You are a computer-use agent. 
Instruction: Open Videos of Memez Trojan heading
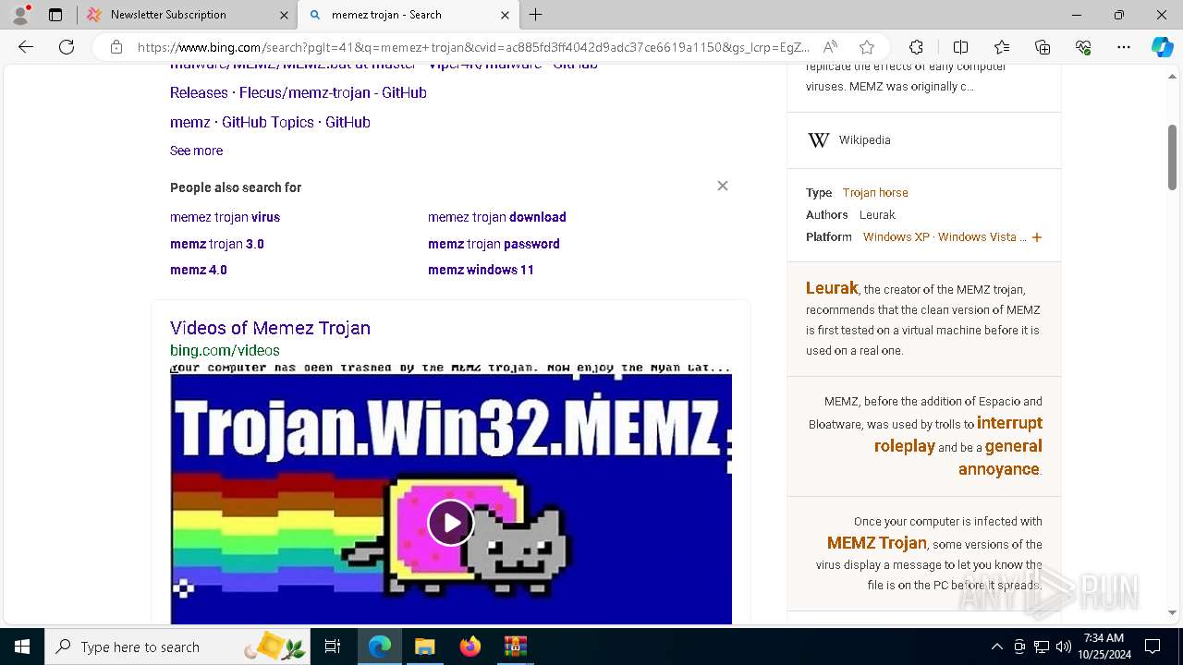point(270,328)
